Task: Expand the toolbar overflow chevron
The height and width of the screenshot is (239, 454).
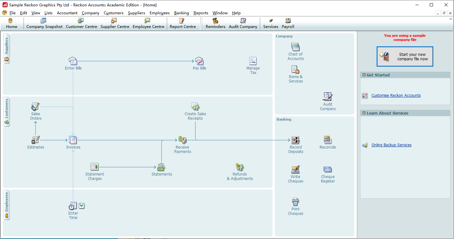Action: (450, 19)
